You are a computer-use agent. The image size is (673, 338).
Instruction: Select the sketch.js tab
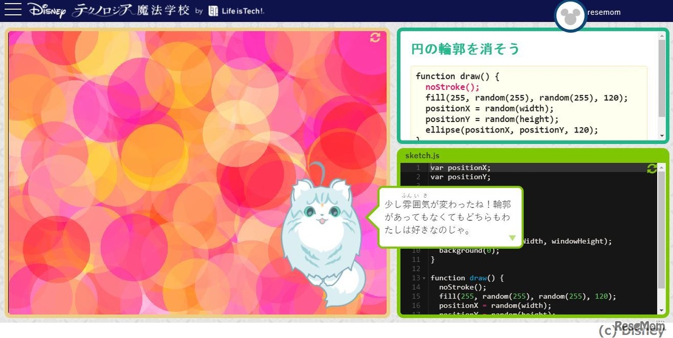(422, 156)
